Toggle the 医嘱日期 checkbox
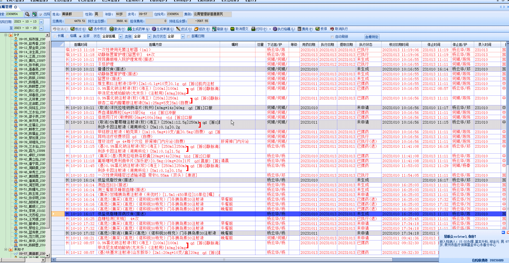Image resolution: width=509 pixels, height=263 pixels. tap(188, 36)
